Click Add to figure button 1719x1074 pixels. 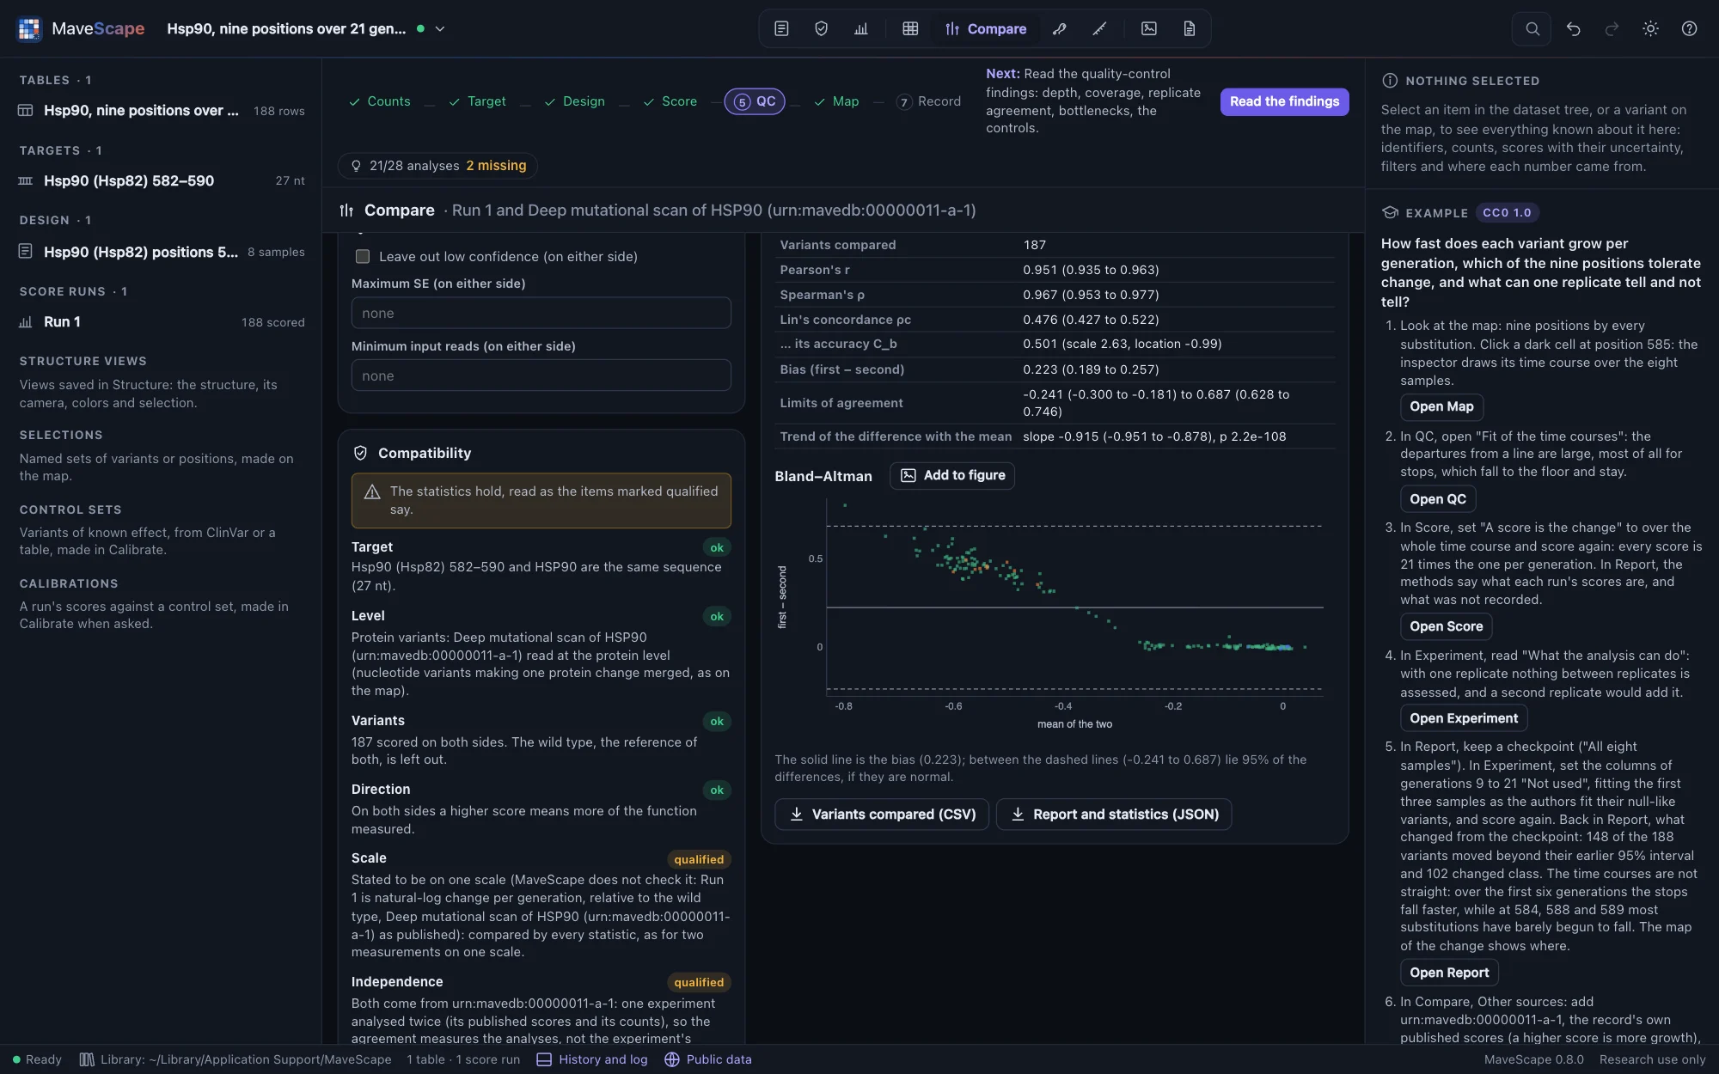pyautogui.click(x=952, y=475)
